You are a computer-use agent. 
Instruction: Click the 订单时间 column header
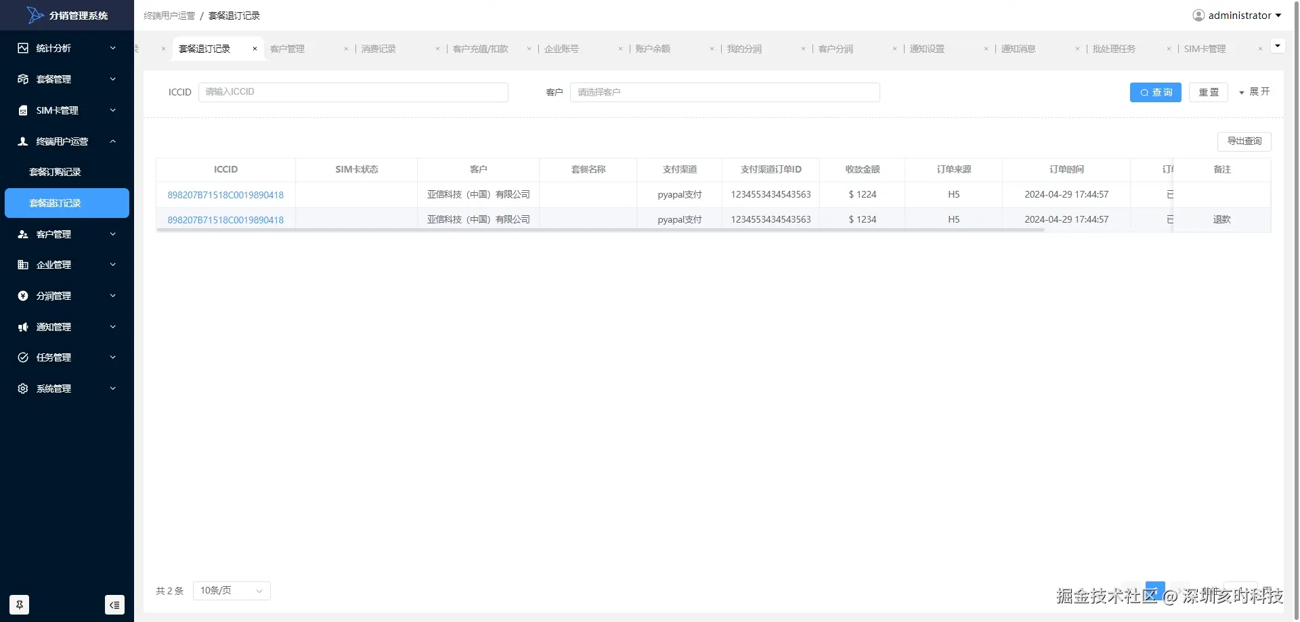pyautogui.click(x=1066, y=169)
